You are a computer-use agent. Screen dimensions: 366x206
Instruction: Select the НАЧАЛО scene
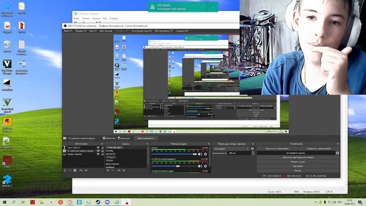click(x=126, y=154)
